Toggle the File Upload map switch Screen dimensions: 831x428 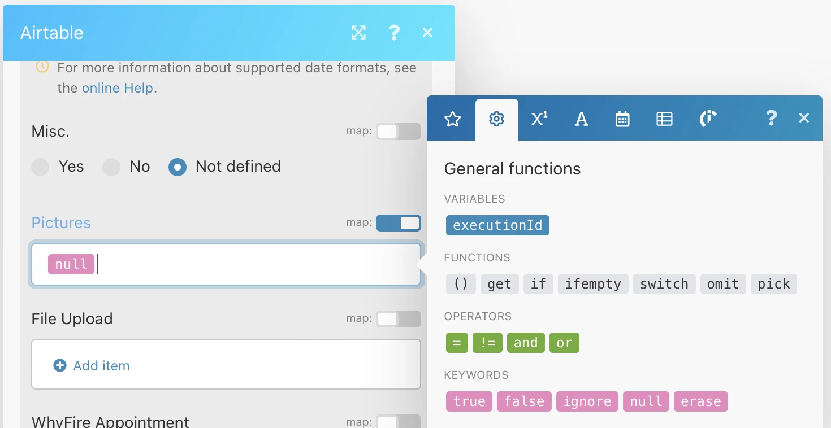(x=399, y=319)
